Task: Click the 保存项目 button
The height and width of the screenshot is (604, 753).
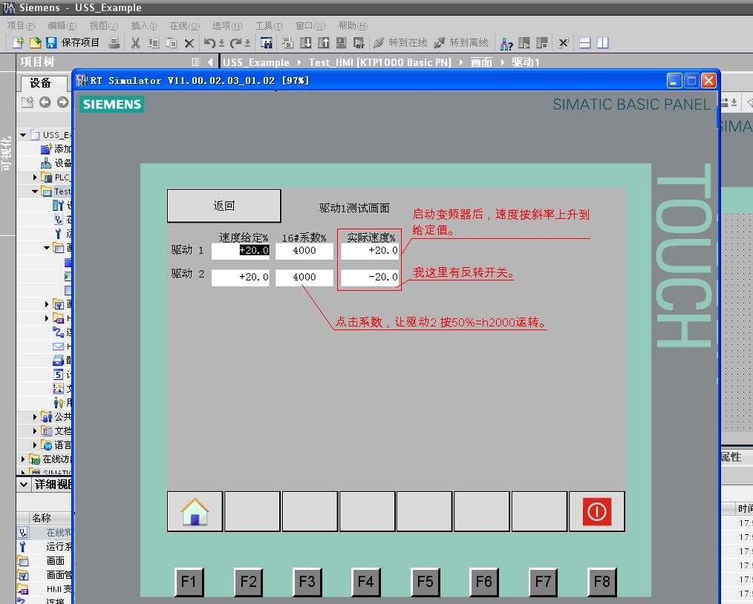Action: [73, 43]
